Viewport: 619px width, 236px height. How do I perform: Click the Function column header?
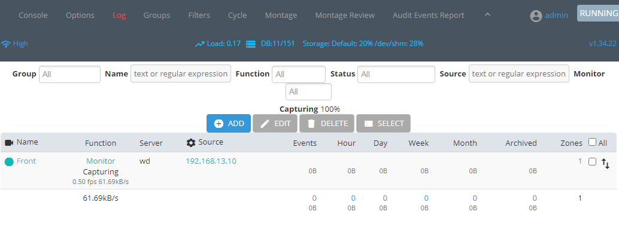pos(101,143)
